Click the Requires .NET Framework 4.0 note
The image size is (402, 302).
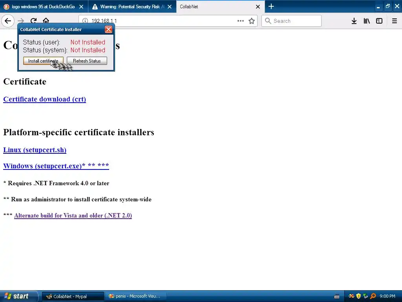coord(56,183)
